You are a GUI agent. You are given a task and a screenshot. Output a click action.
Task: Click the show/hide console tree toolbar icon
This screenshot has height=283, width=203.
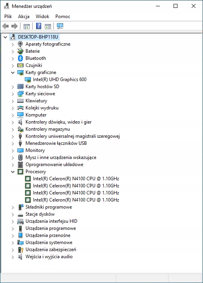coord(27,26)
